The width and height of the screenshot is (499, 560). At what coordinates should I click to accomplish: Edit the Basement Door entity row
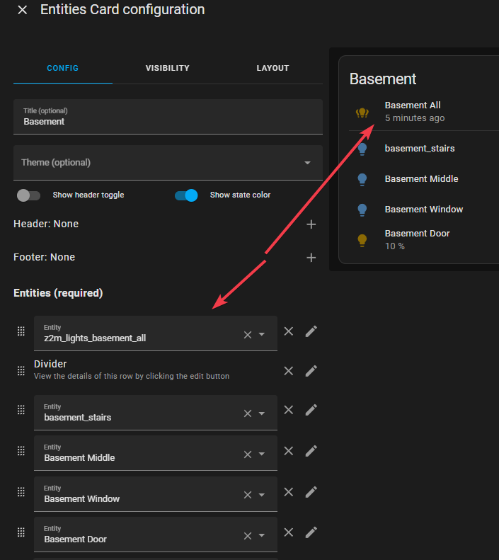tap(311, 532)
